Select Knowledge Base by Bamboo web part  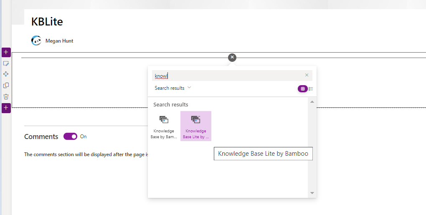(x=164, y=126)
